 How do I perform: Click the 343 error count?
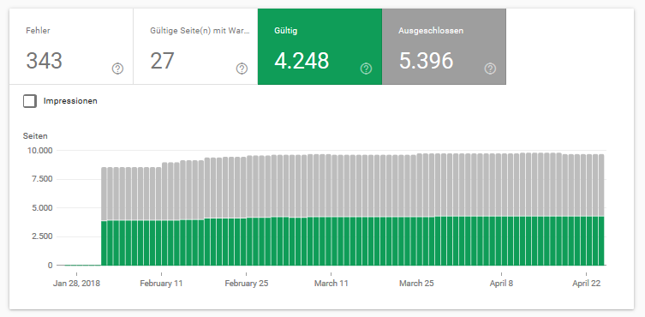pyautogui.click(x=44, y=61)
